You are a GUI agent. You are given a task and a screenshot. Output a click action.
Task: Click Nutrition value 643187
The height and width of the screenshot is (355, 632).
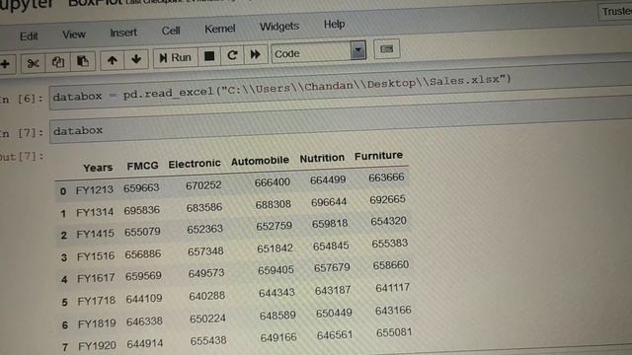point(333,290)
